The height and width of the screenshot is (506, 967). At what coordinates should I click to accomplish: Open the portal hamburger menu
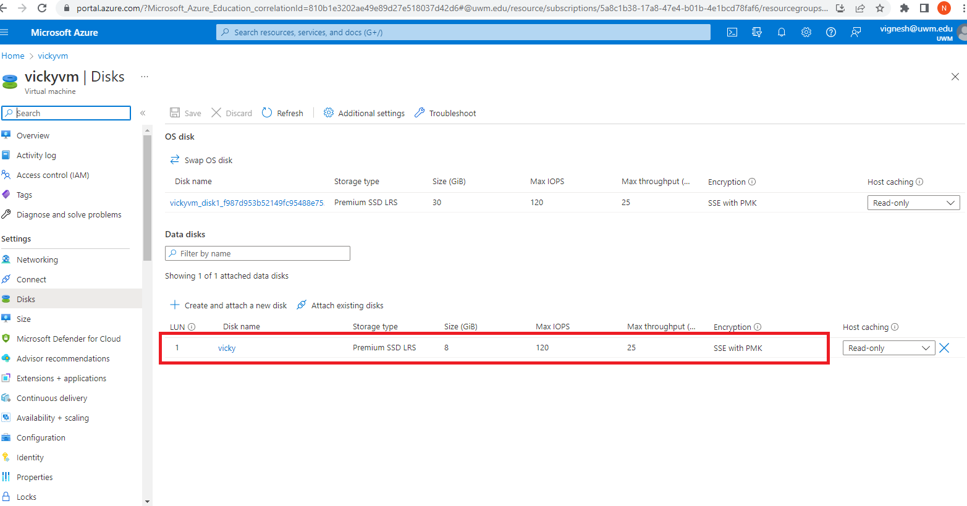click(6, 32)
